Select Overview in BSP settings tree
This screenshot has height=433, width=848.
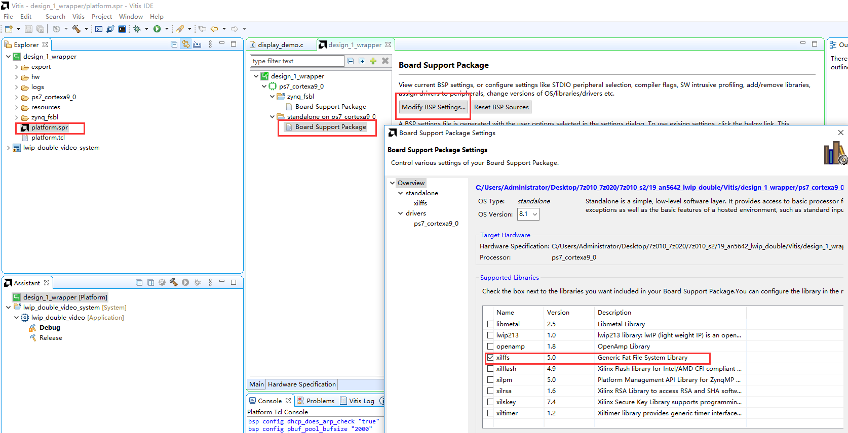411,183
